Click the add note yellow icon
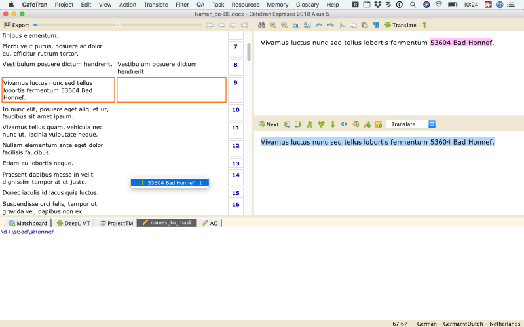This screenshot has width=524, height=327. pos(379,124)
